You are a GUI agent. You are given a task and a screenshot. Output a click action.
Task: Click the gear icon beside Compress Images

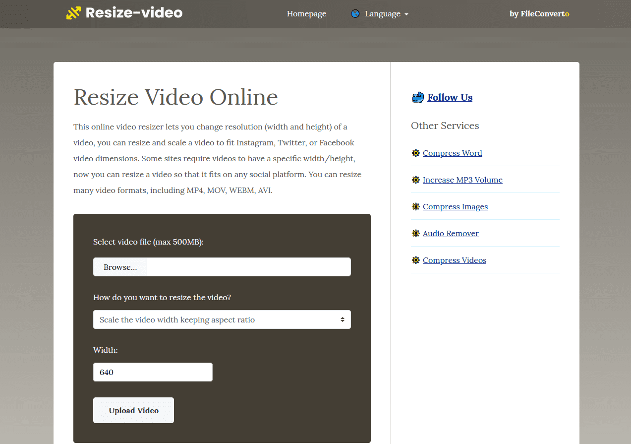[x=416, y=206]
